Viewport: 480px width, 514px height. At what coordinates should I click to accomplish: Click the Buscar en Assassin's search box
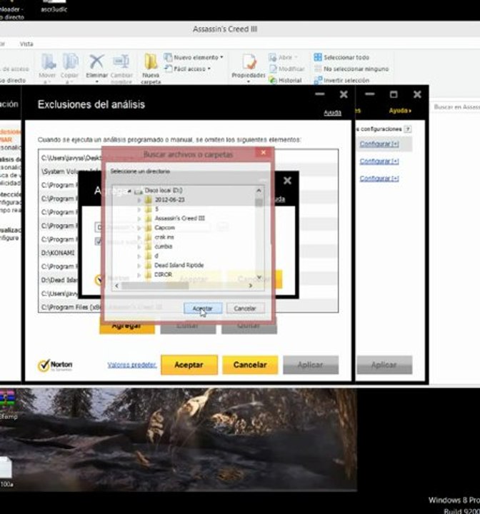pyautogui.click(x=456, y=107)
